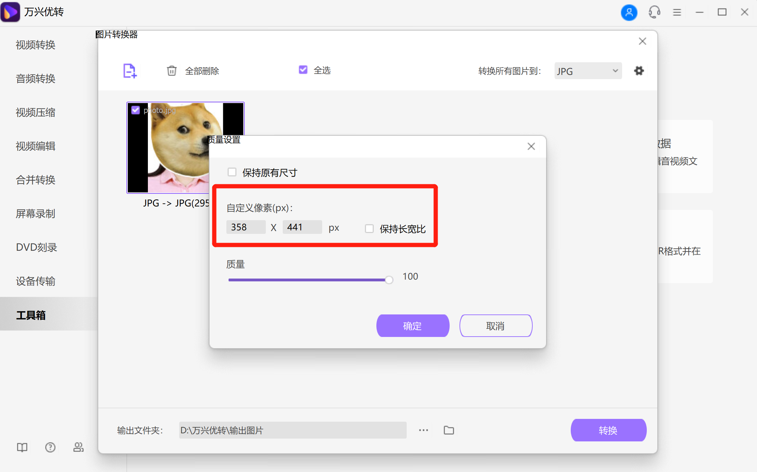Open the add image file icon
This screenshot has width=757, height=472.
coord(129,71)
